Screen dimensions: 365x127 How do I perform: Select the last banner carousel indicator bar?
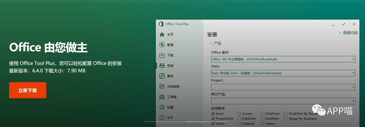[x=217, y=122]
